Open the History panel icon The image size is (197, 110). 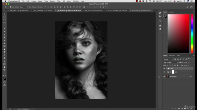coord(160,13)
